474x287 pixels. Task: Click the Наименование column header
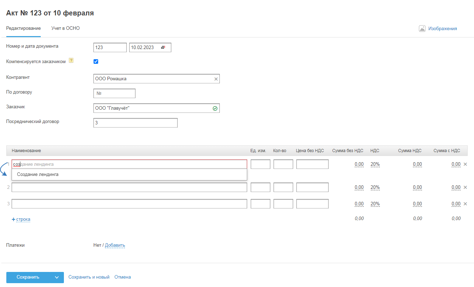[x=26, y=151]
